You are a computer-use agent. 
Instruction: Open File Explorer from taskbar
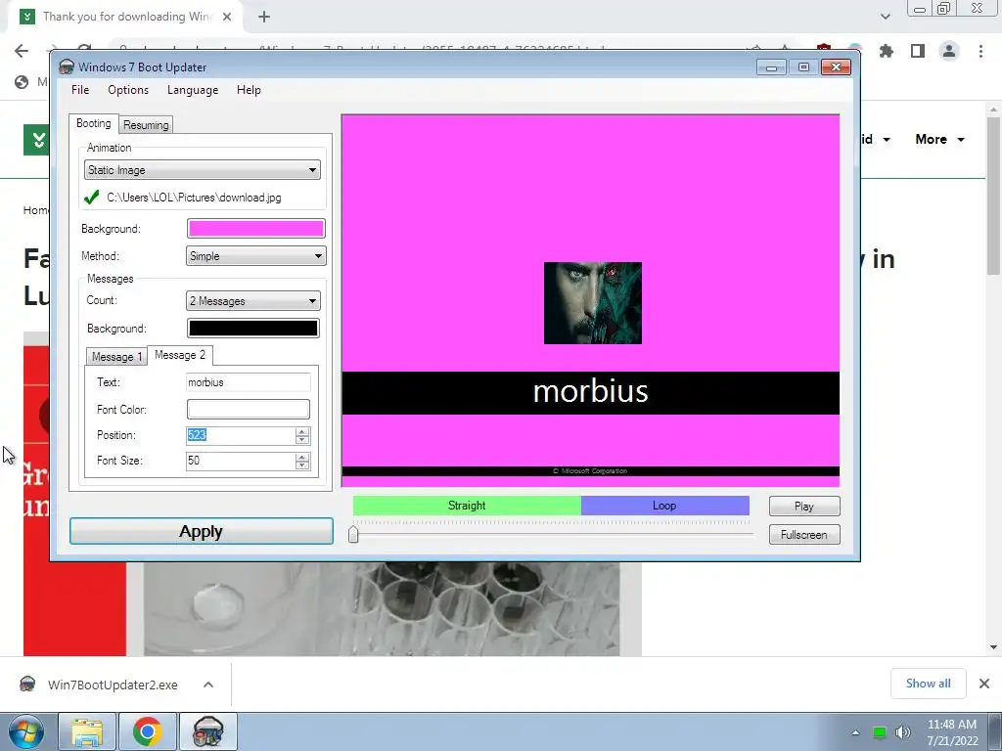point(87,731)
